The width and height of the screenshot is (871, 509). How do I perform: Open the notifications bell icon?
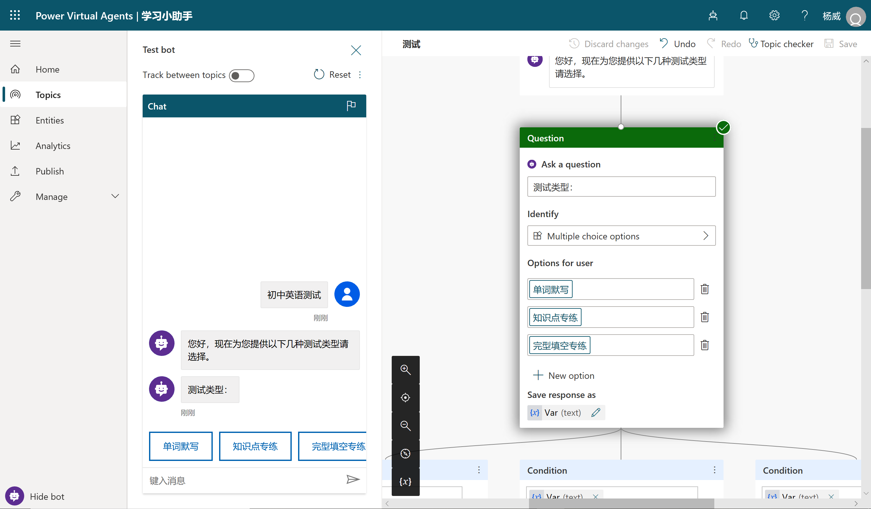744,16
